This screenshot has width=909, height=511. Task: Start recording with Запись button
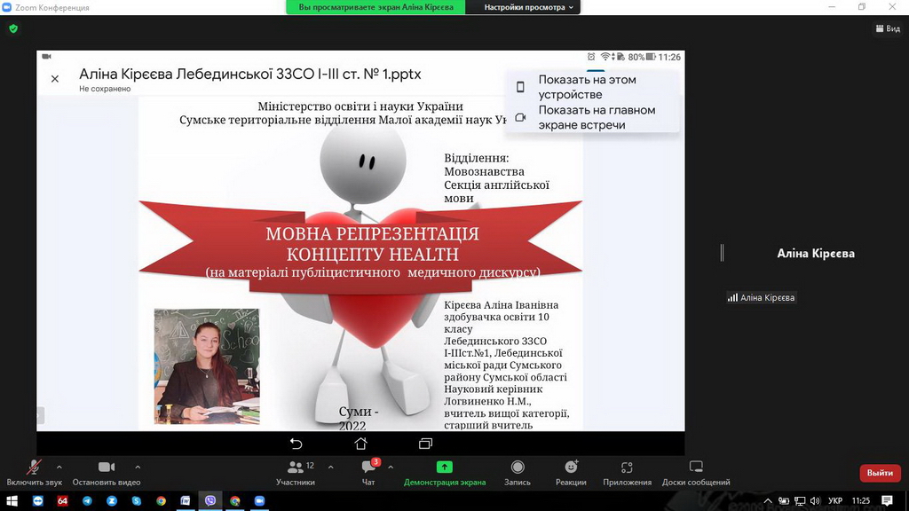[x=517, y=472]
